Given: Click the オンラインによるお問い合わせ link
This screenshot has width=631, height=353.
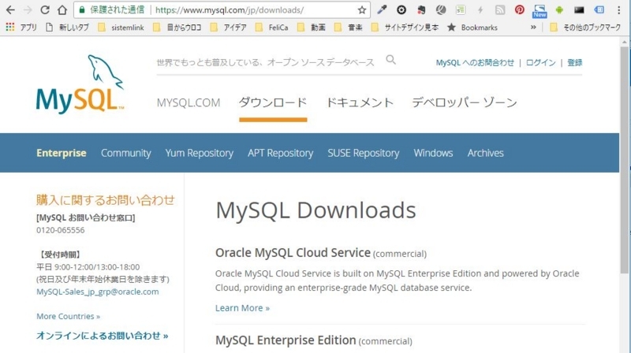Looking at the screenshot, I should click(x=103, y=336).
